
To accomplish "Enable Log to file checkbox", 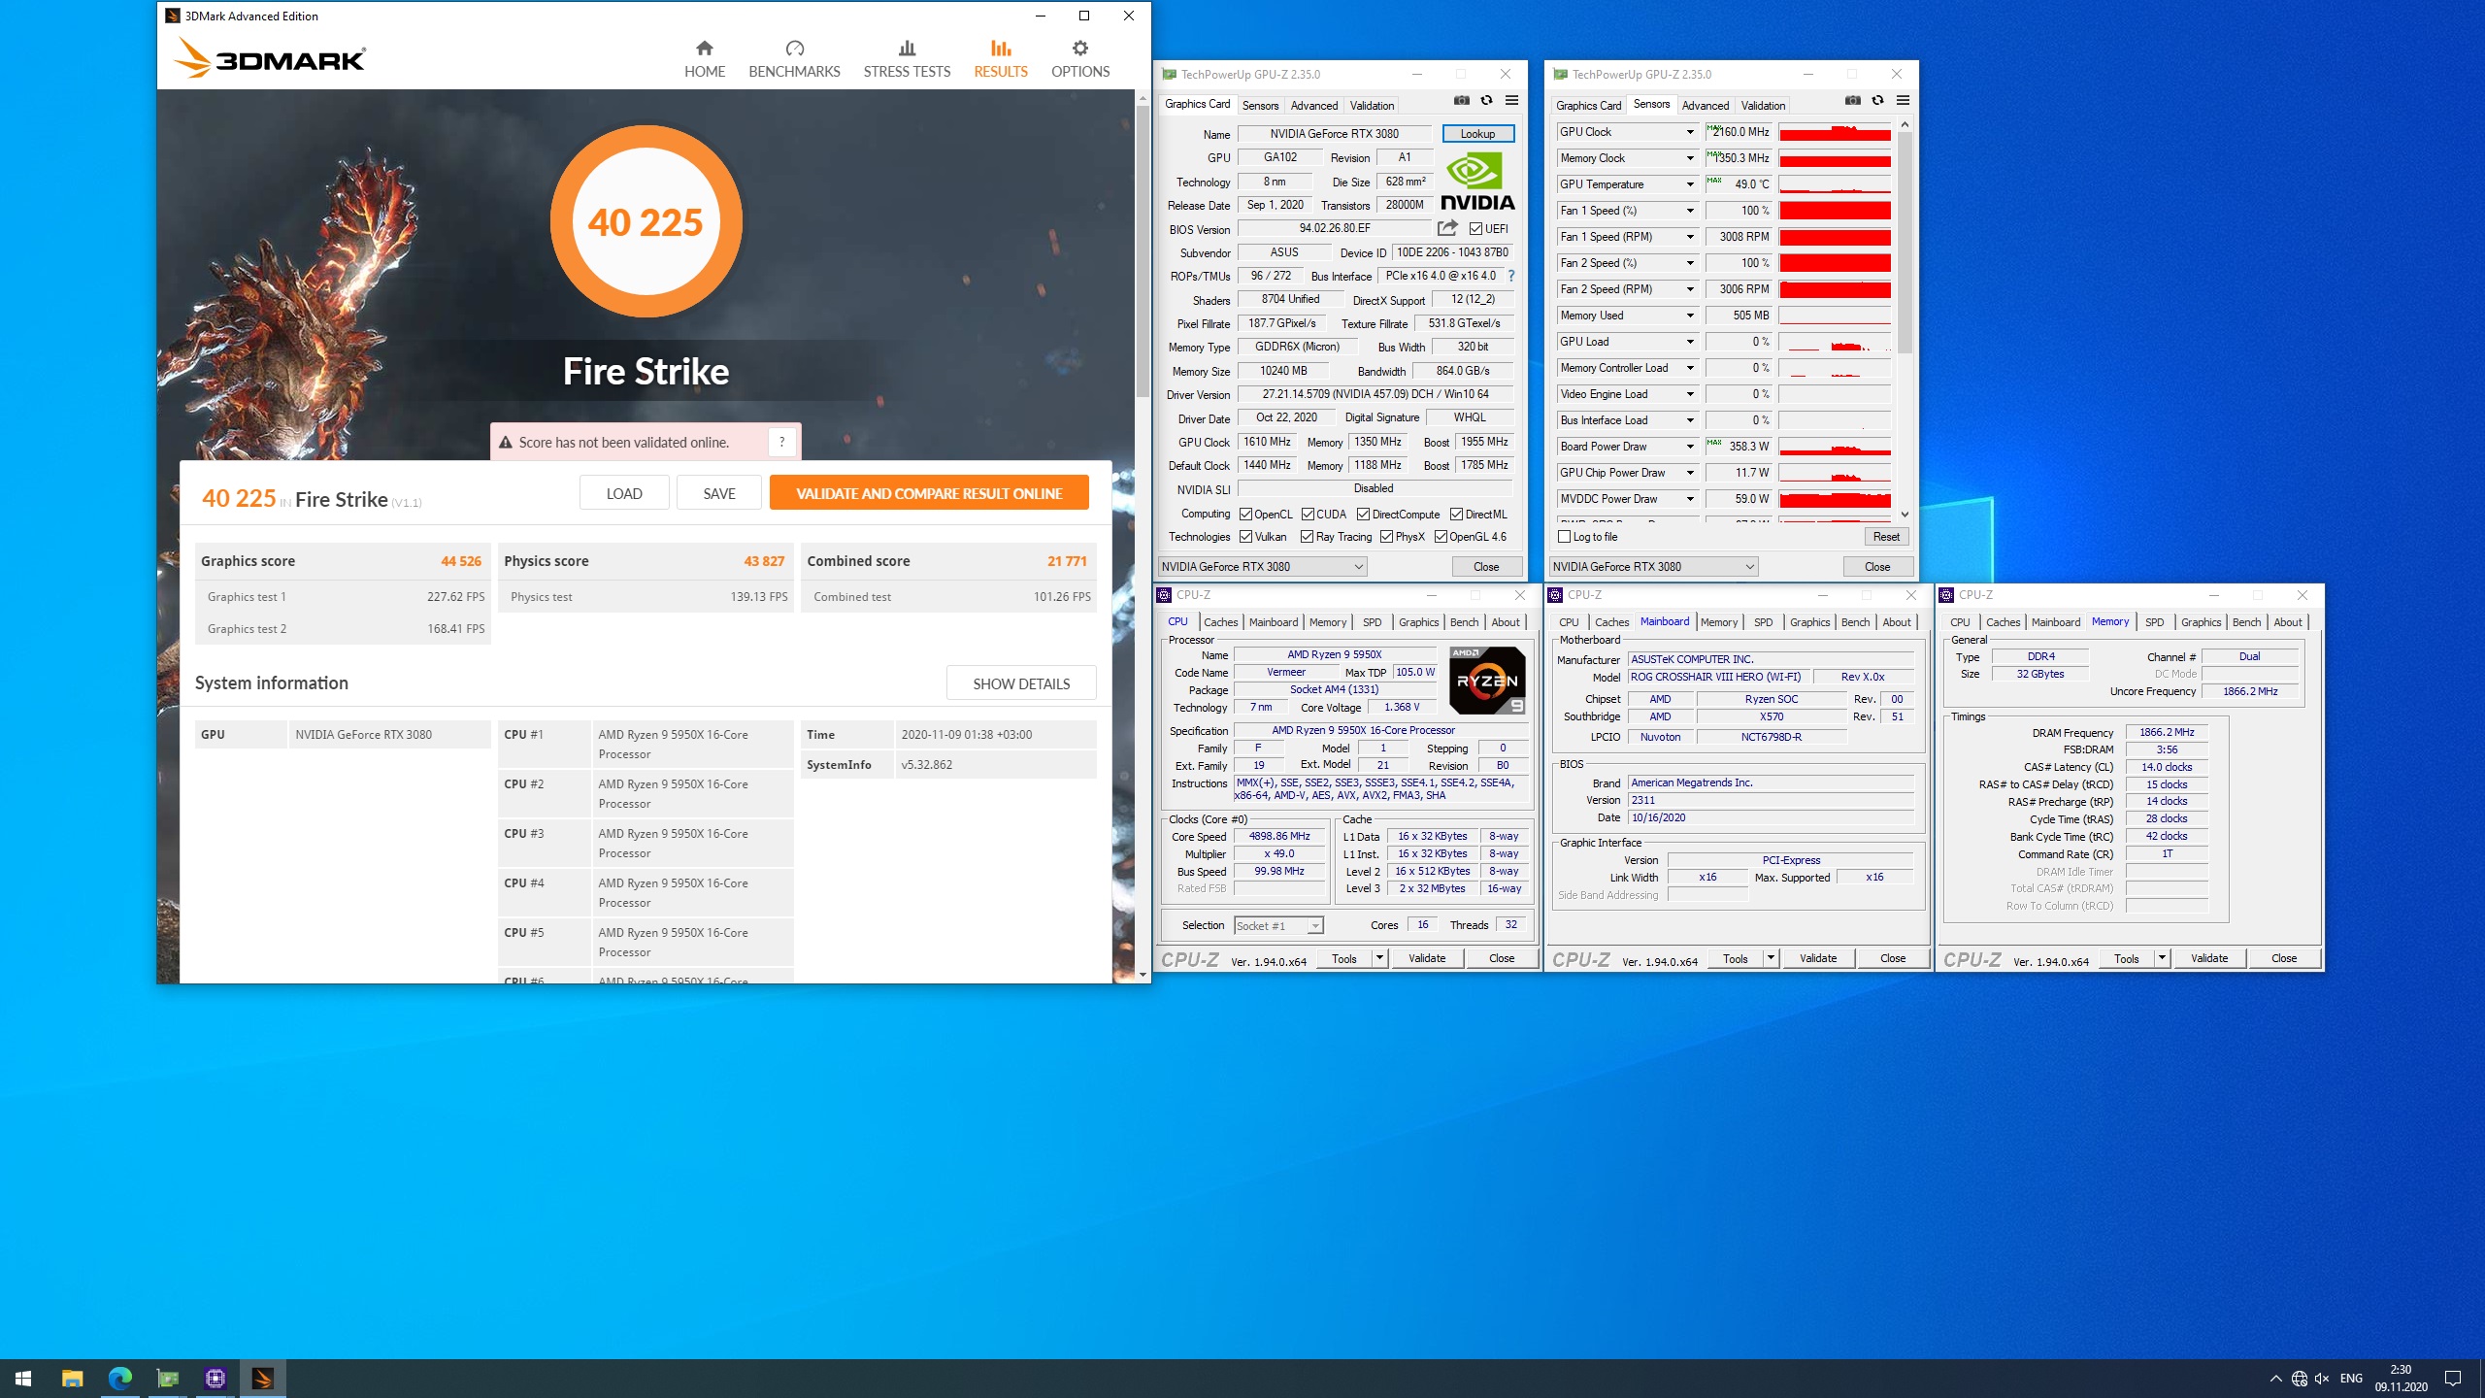I will 1564,537.
